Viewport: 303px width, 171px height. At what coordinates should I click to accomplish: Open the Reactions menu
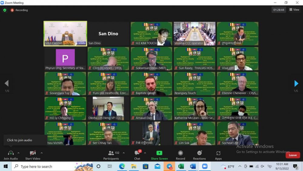tap(199, 155)
